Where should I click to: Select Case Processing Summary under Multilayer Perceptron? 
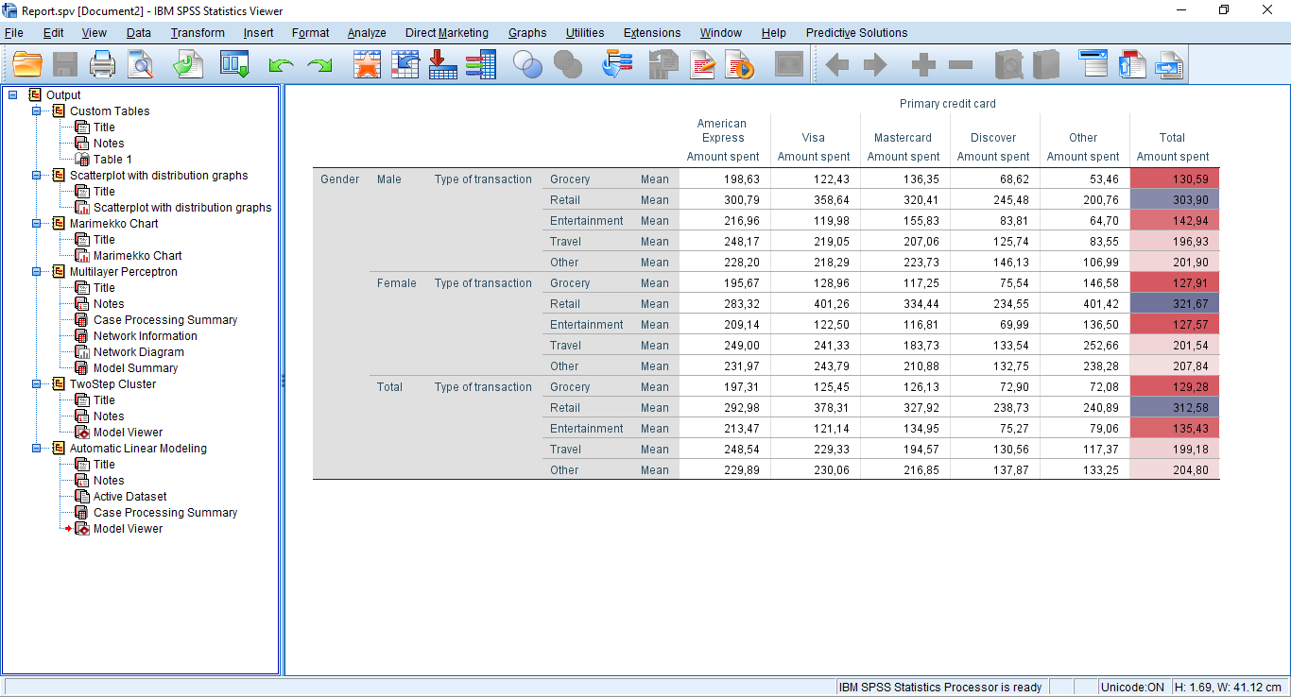[x=165, y=319]
